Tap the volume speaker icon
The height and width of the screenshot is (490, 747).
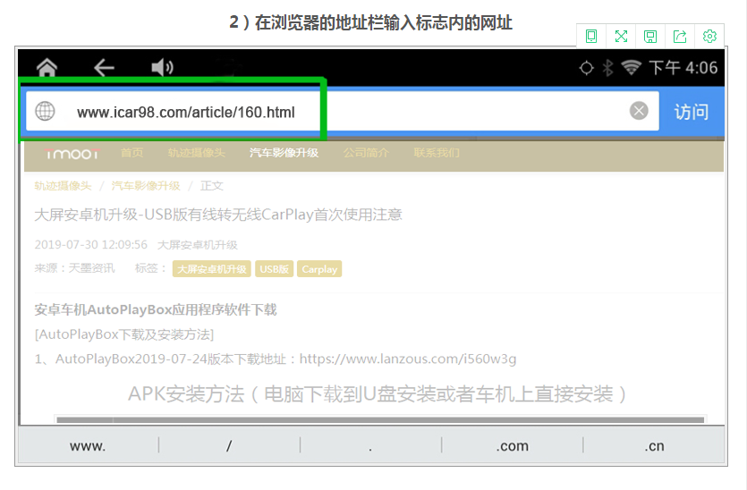click(162, 68)
